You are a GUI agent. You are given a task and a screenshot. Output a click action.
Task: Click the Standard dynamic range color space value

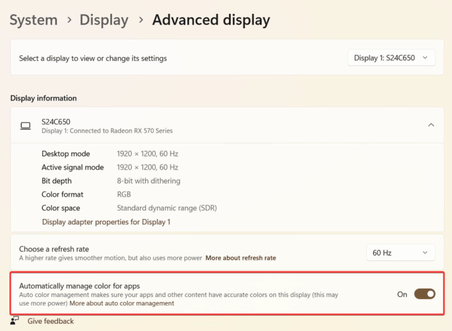point(167,208)
